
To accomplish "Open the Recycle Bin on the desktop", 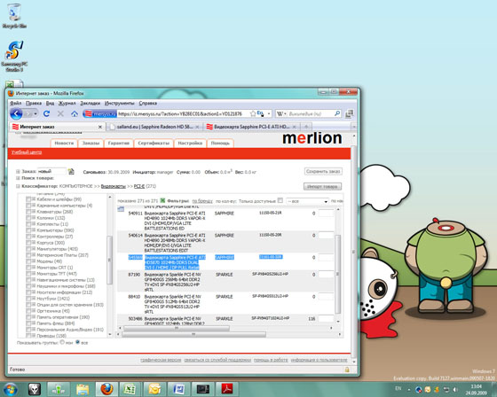I will 14,16.
